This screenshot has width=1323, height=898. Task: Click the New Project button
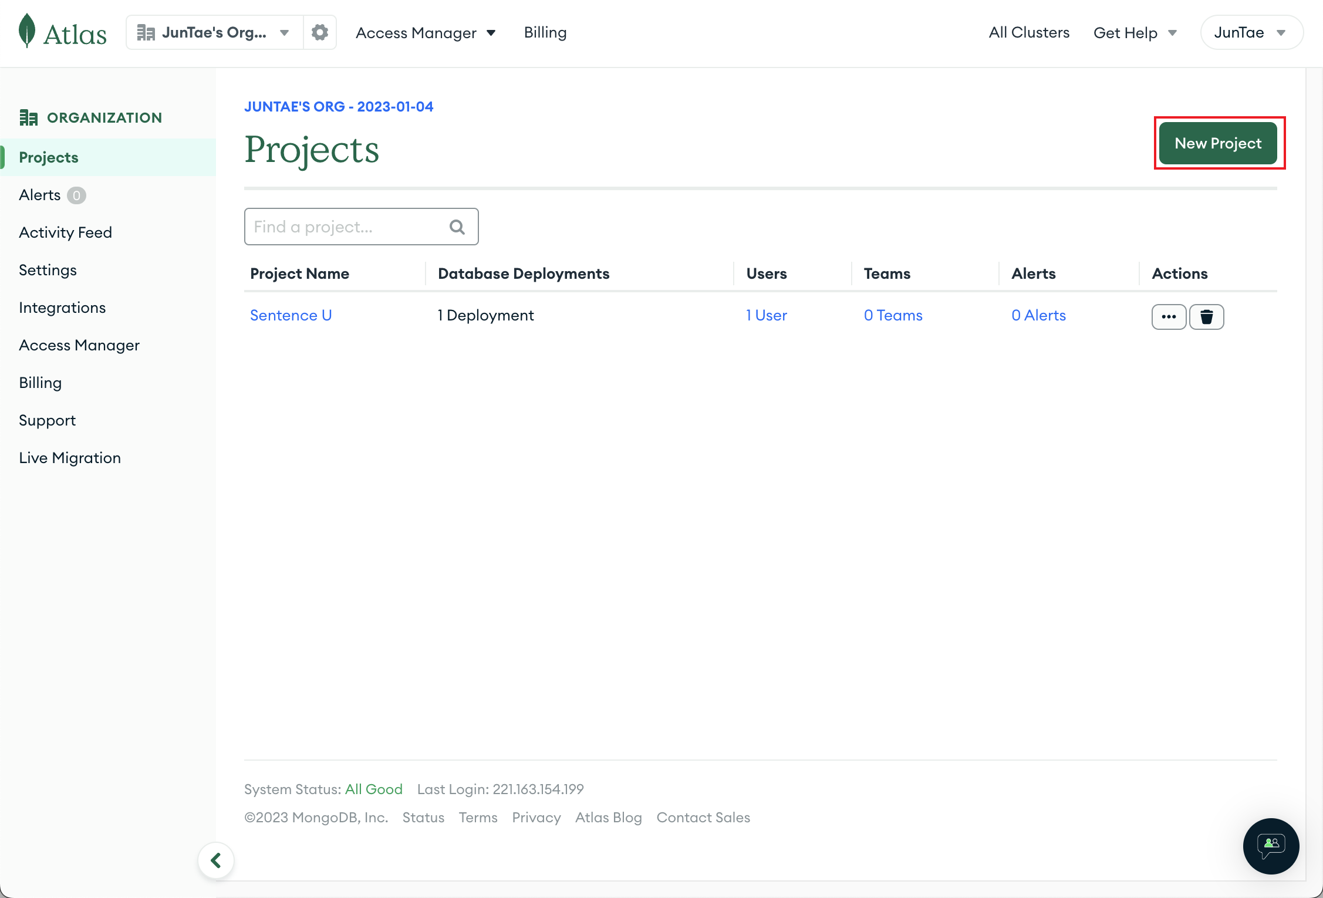point(1218,143)
